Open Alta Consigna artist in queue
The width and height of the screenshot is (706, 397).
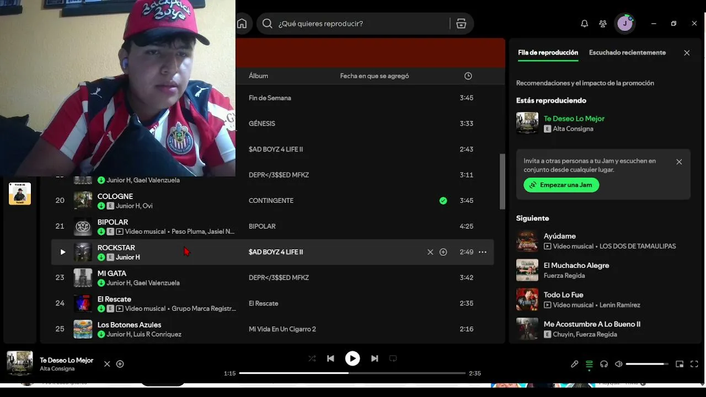point(573,129)
